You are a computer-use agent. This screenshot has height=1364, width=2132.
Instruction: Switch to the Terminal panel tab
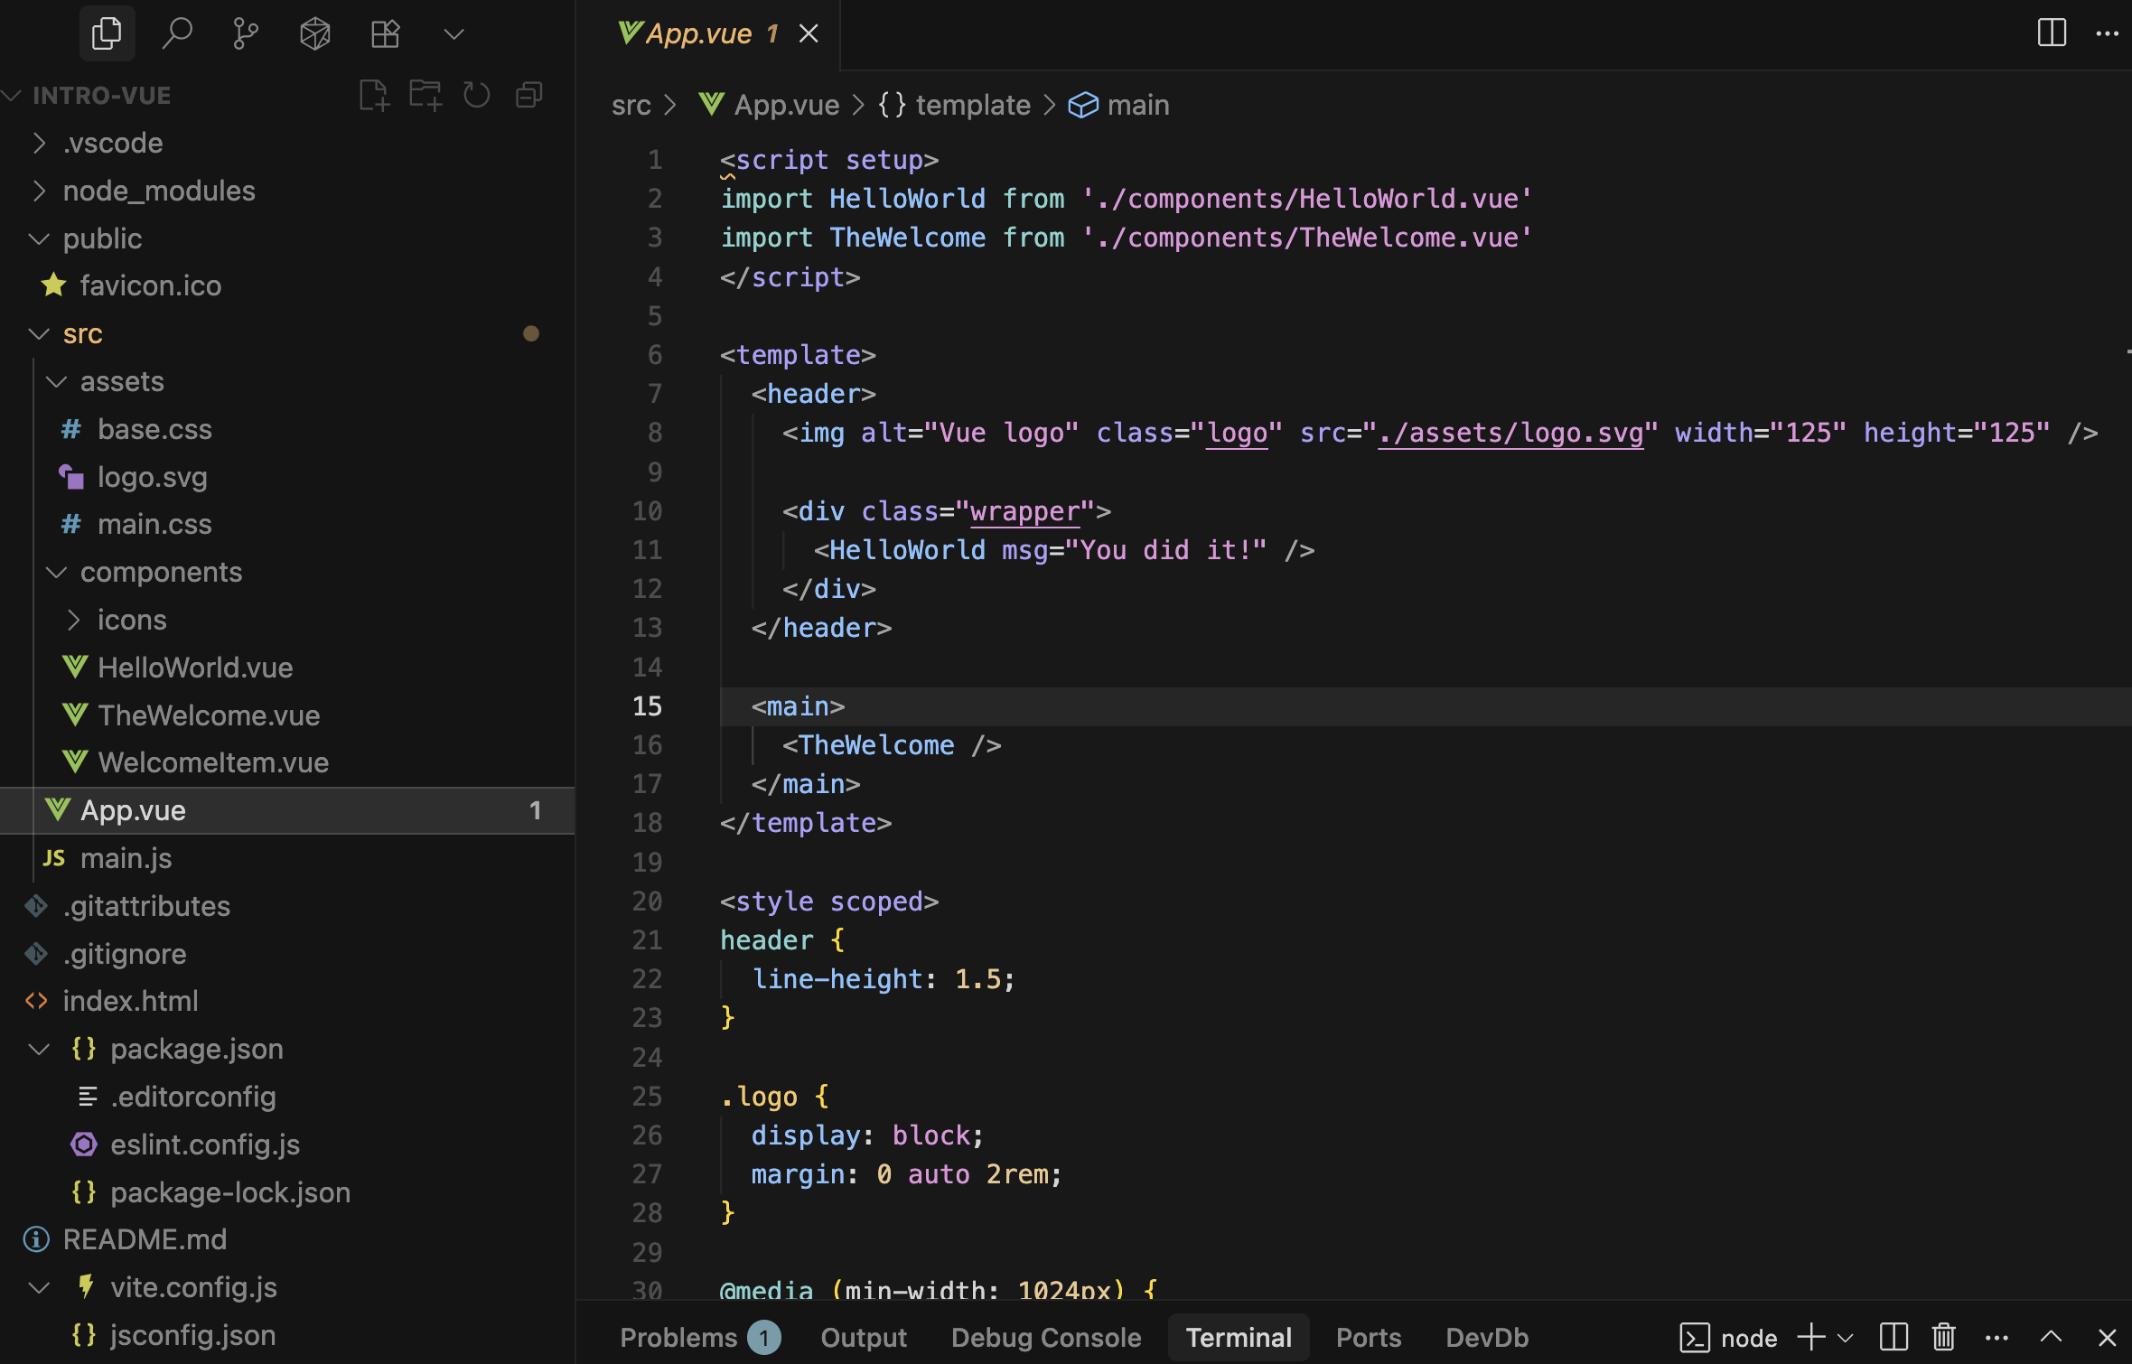(1239, 1338)
